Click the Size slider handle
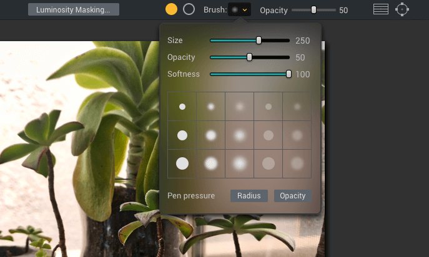Image resolution: width=429 pixels, height=257 pixels. click(x=259, y=41)
